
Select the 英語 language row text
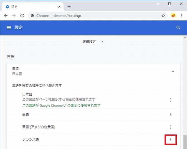pos(26,114)
